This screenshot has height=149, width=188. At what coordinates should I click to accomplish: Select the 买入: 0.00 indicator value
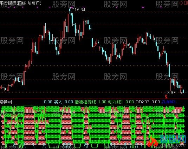point(63,102)
